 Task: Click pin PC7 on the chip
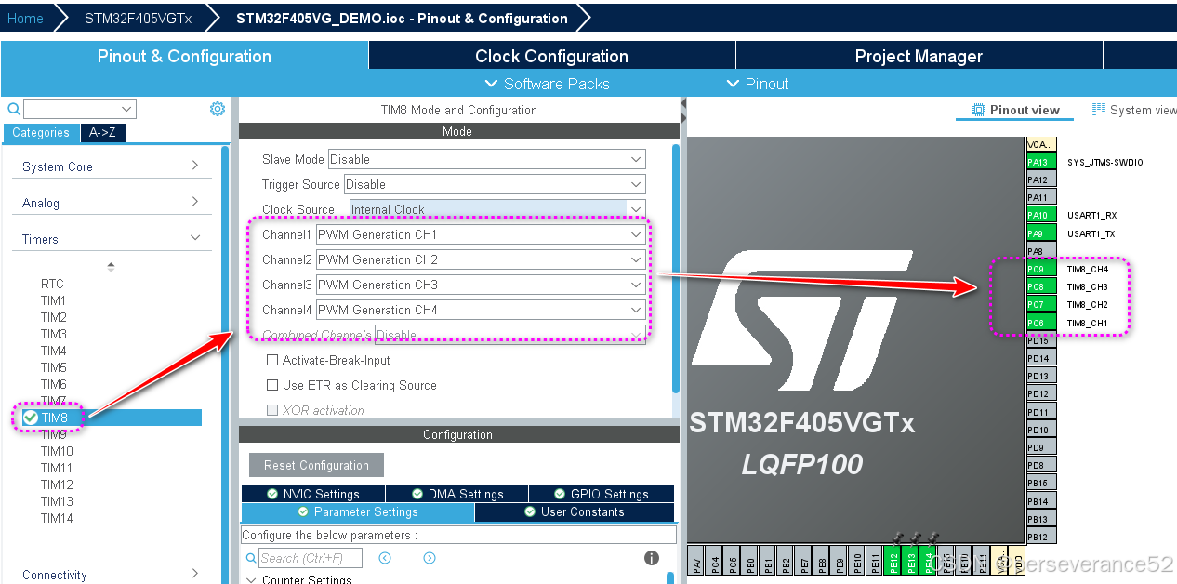[x=1041, y=304]
